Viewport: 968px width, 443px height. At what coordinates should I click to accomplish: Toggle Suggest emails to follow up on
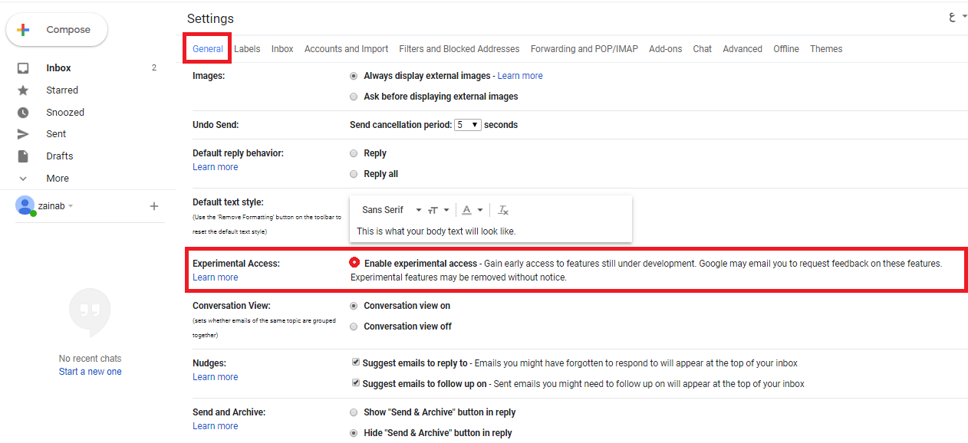coord(355,383)
